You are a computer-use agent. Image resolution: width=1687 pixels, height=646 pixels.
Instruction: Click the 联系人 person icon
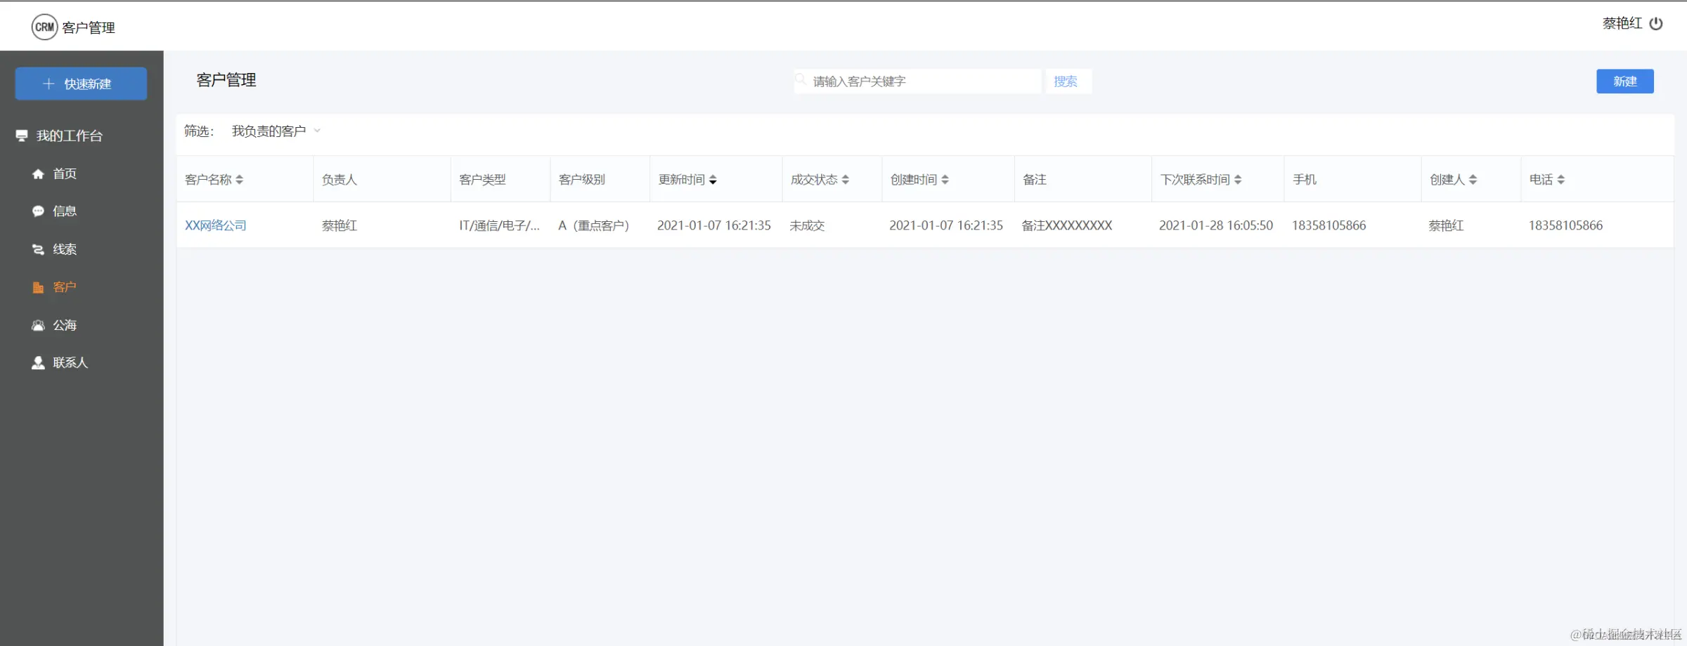pyautogui.click(x=38, y=363)
